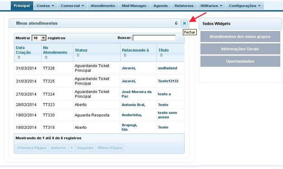
Task: Sort table by Status column arrows
Action: [77, 55]
